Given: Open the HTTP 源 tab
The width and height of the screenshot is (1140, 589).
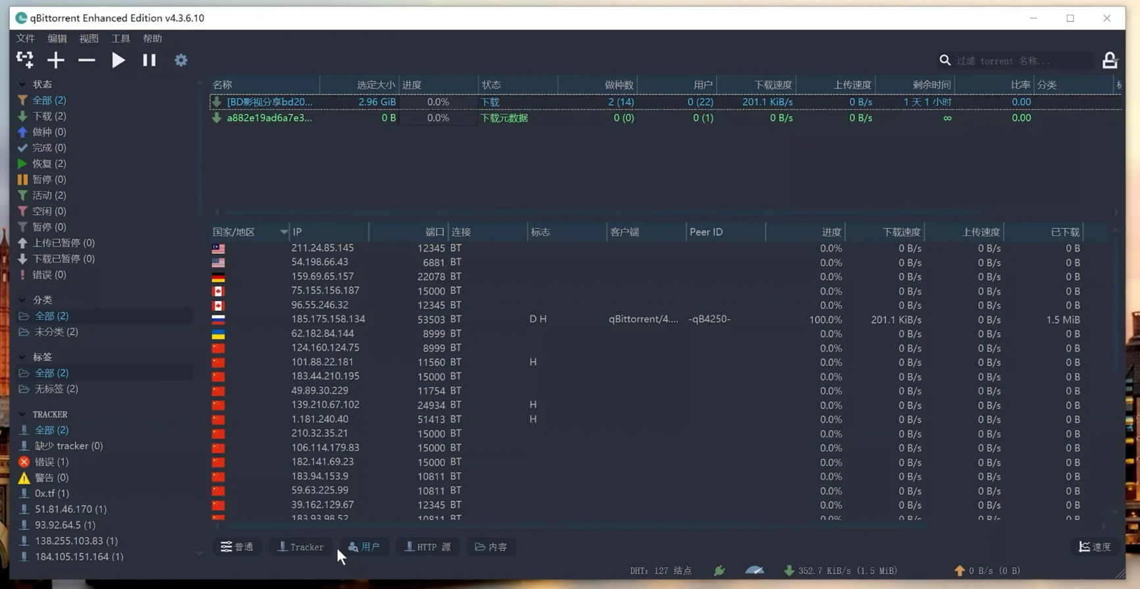Looking at the screenshot, I should [428, 547].
